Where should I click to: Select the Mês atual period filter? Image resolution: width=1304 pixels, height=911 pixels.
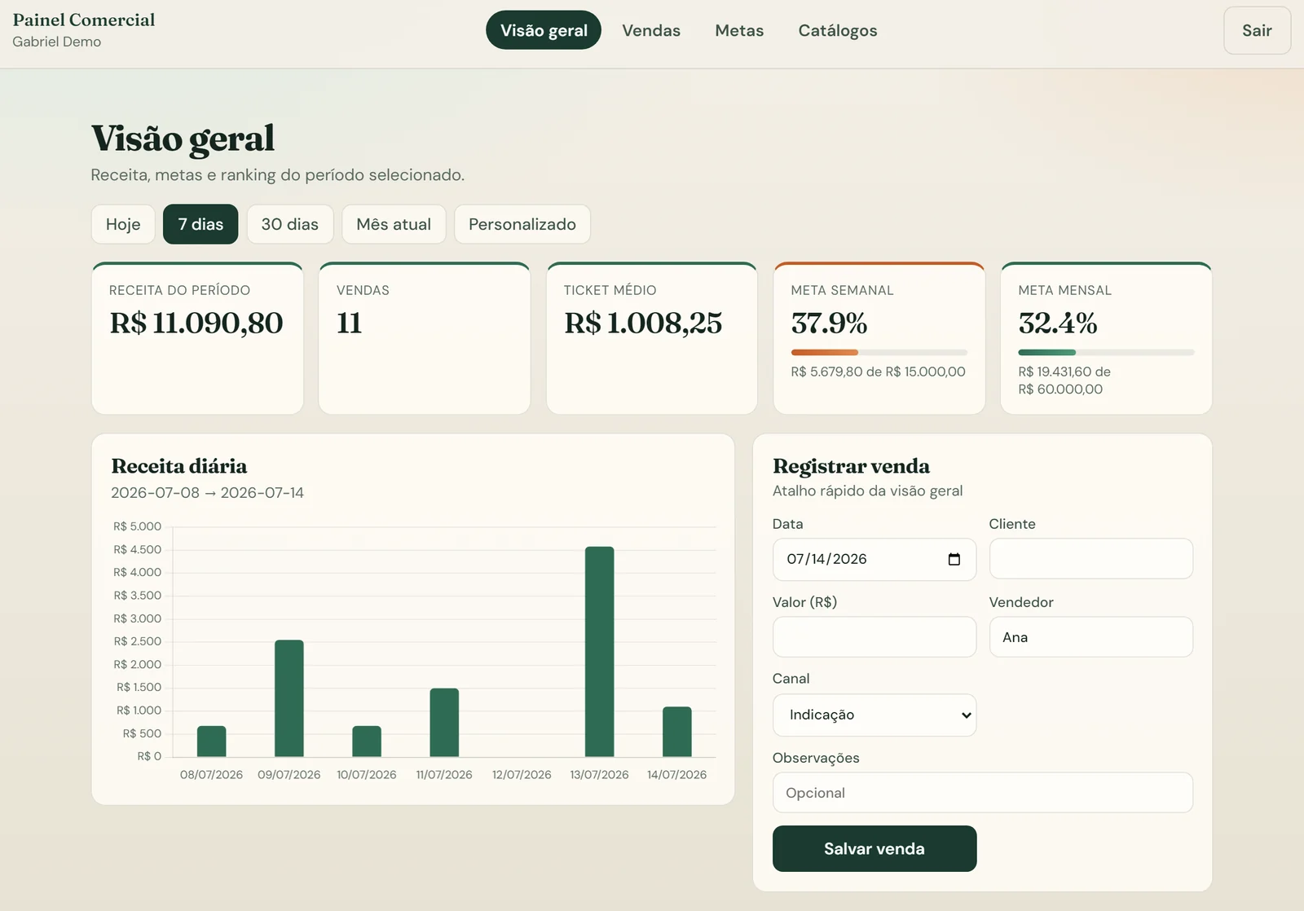coord(394,224)
